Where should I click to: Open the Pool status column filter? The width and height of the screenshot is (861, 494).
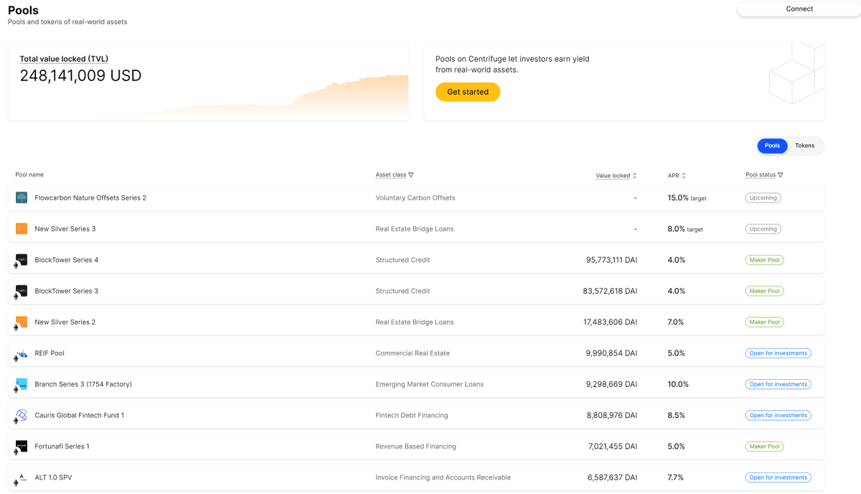pos(764,175)
